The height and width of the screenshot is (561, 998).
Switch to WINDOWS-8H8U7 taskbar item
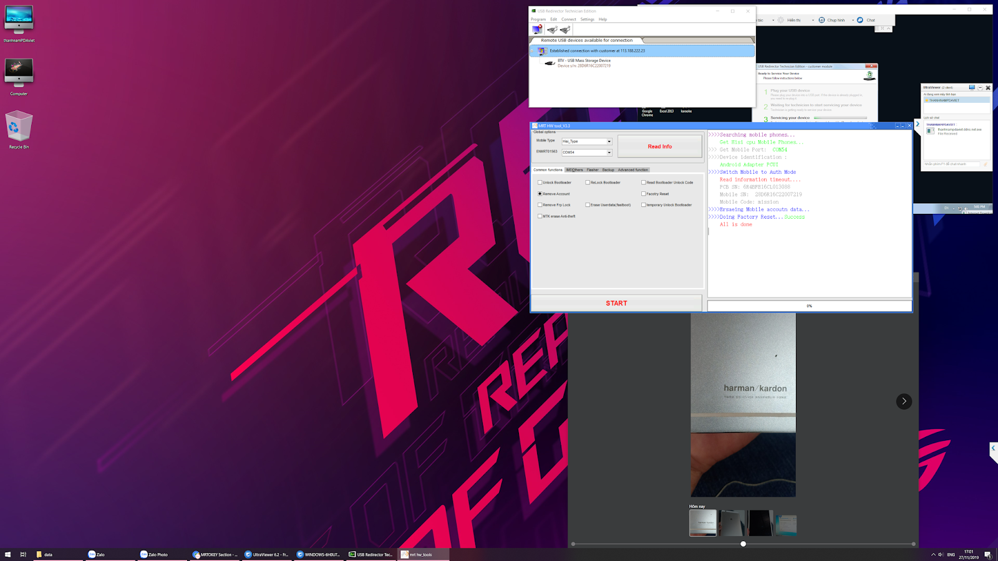pos(318,554)
